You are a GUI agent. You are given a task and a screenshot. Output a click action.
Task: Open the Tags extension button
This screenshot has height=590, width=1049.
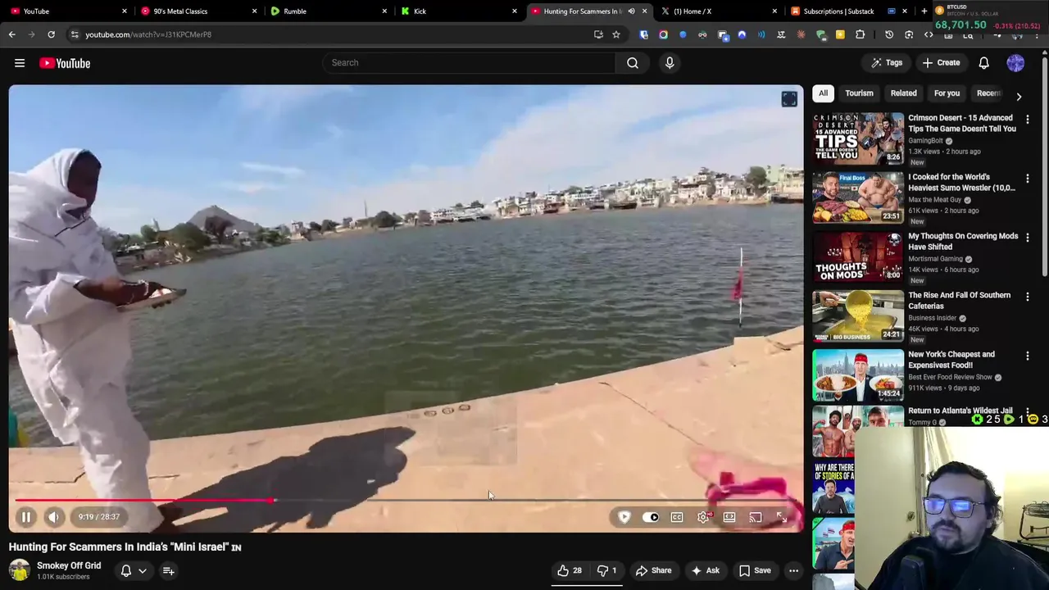[886, 63]
